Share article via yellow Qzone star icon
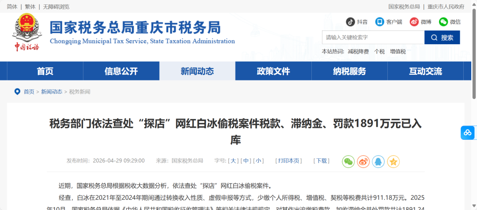Viewport: 477px width, 210px height. pyautogui.click(x=393, y=162)
